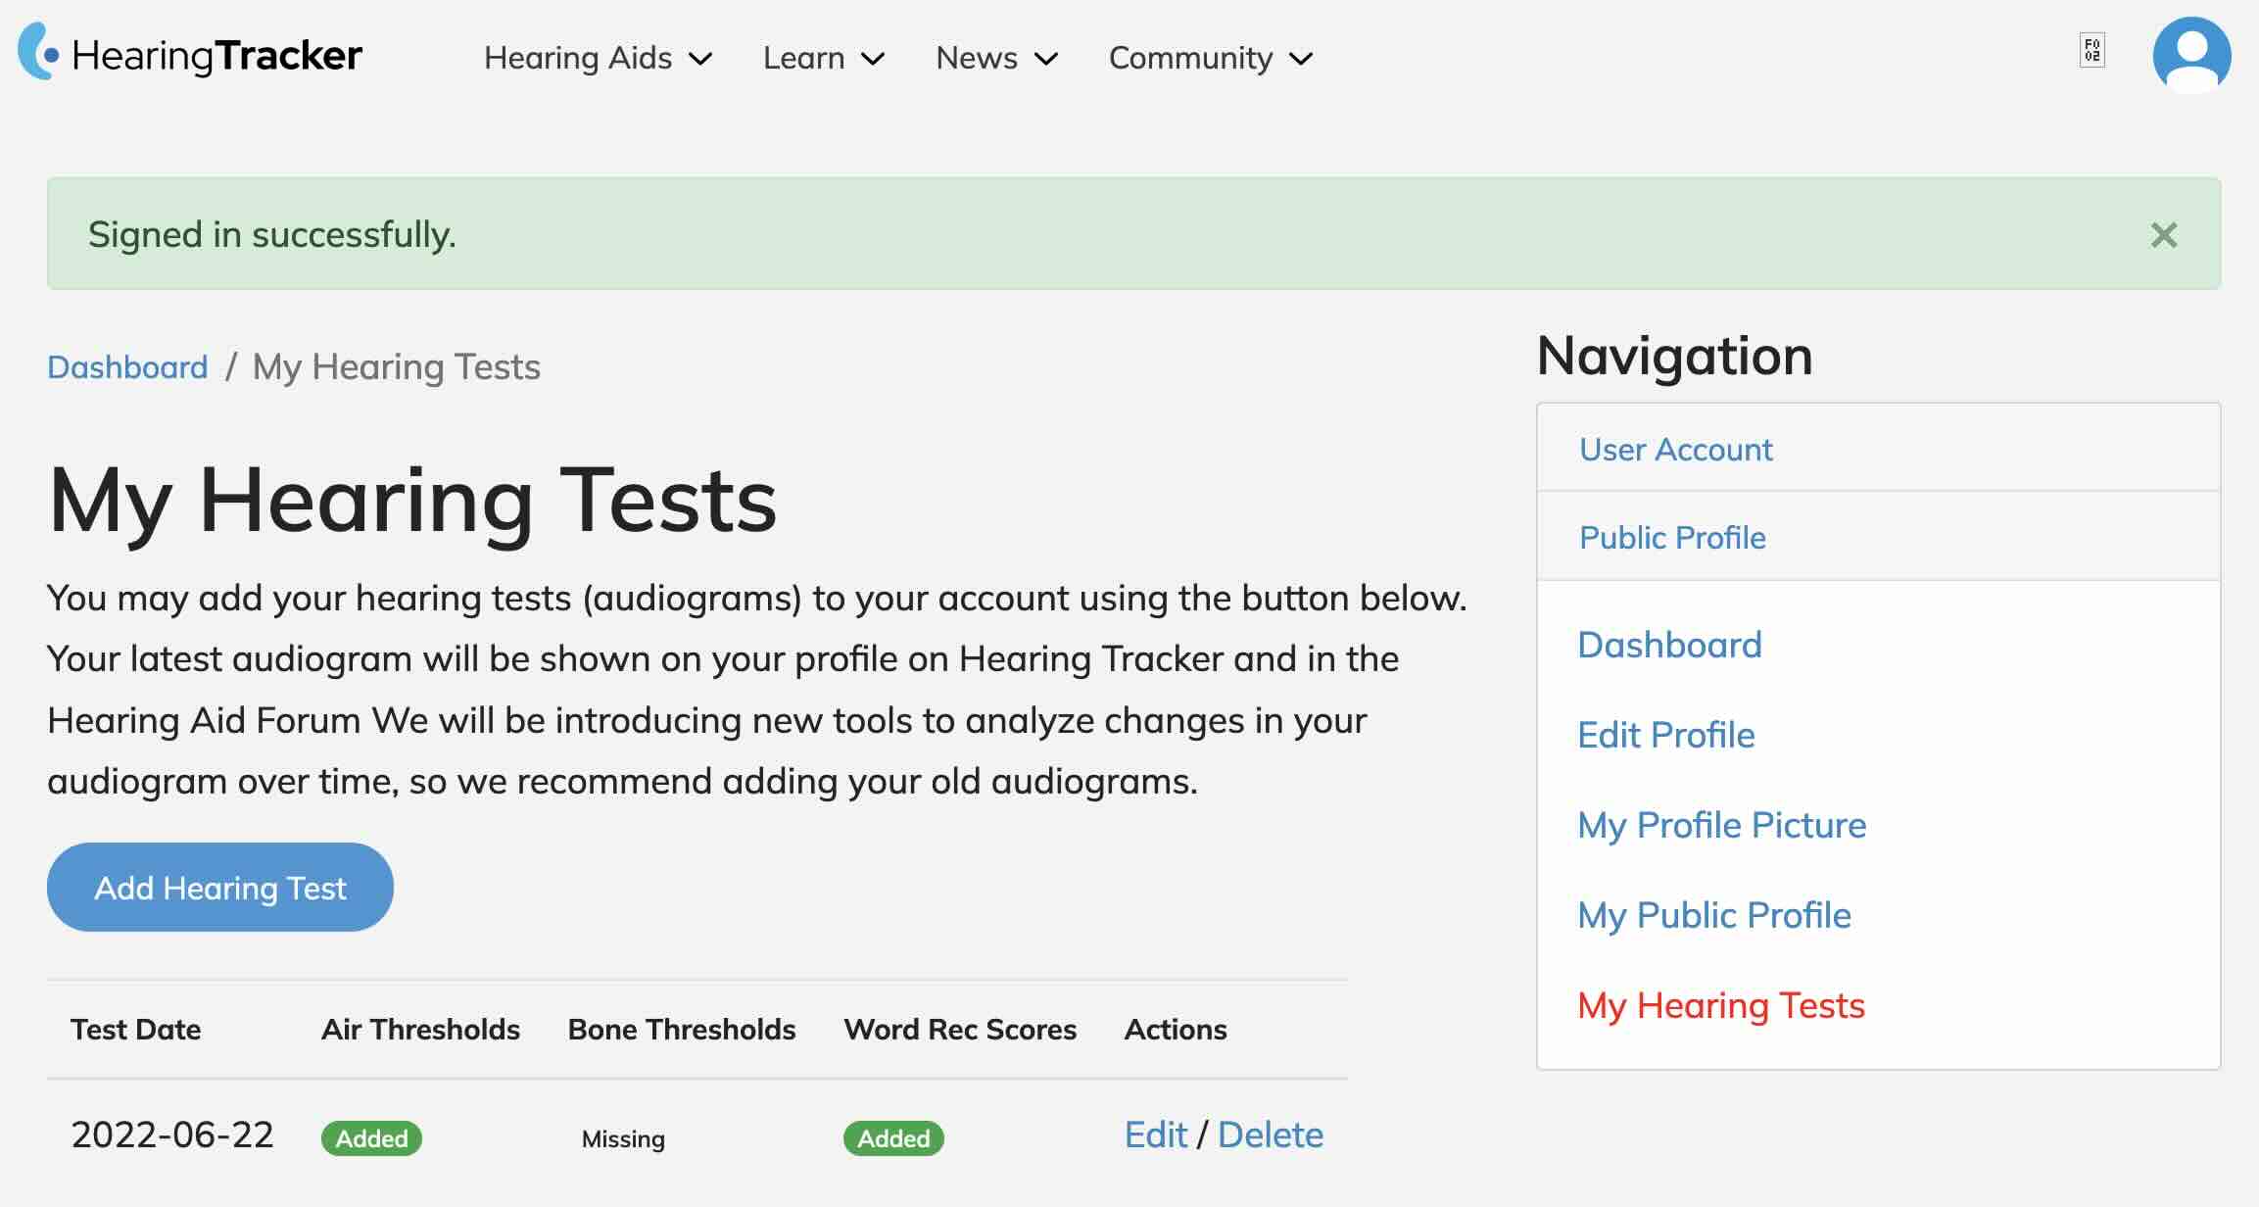Expand the Hearing Aids menu
The height and width of the screenshot is (1207, 2259).
(598, 58)
